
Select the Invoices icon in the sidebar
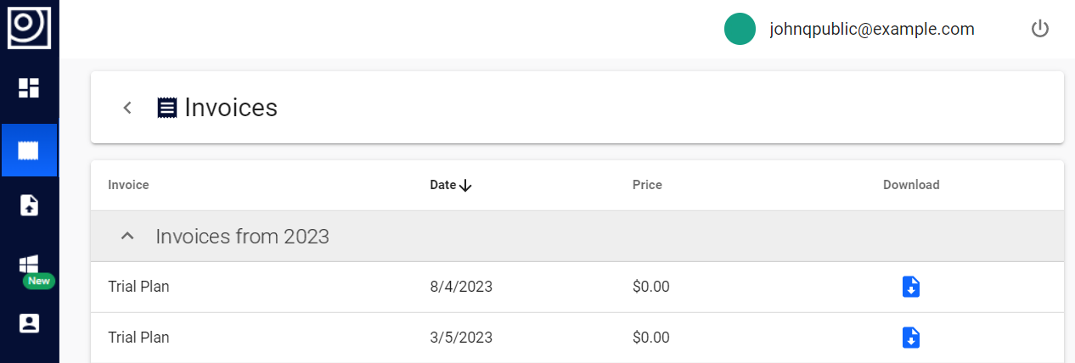(x=29, y=150)
